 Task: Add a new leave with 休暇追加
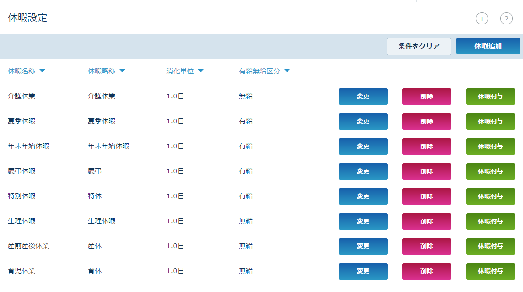click(x=488, y=46)
